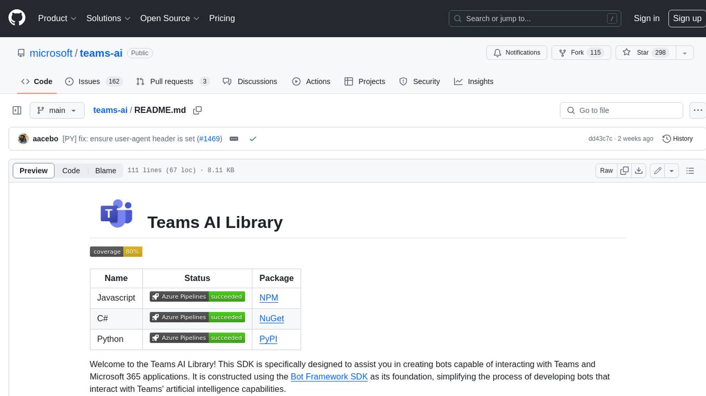Copy raw file contents
Viewport: 706px width, 396px height.
624,171
